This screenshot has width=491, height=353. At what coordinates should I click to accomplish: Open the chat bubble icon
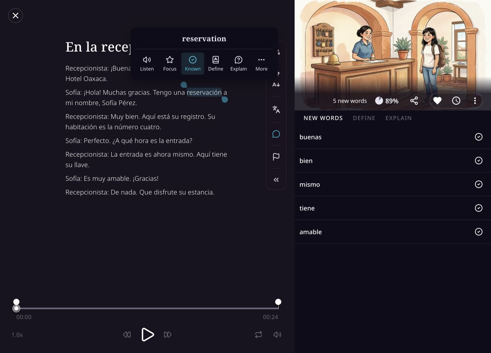[276, 134]
